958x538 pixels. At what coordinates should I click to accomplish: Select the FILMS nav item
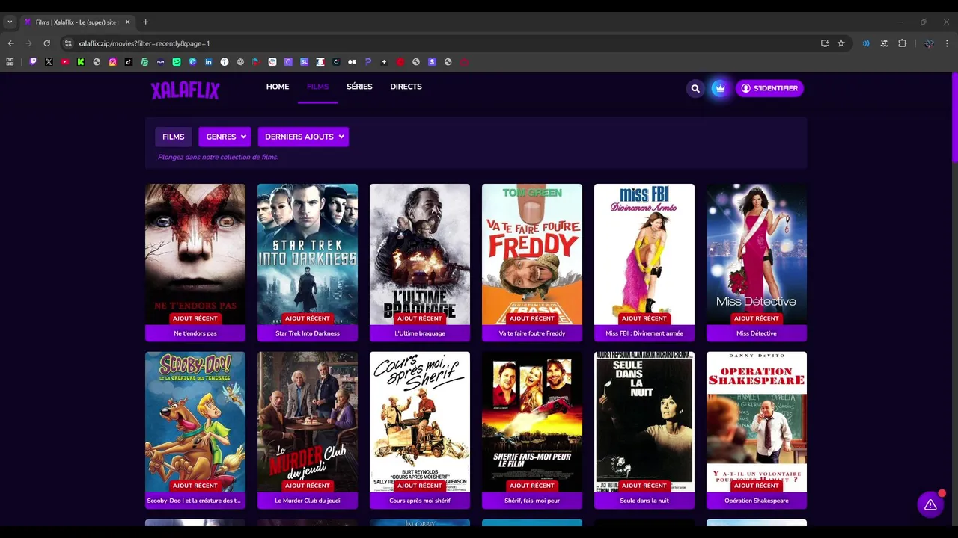[x=317, y=87]
